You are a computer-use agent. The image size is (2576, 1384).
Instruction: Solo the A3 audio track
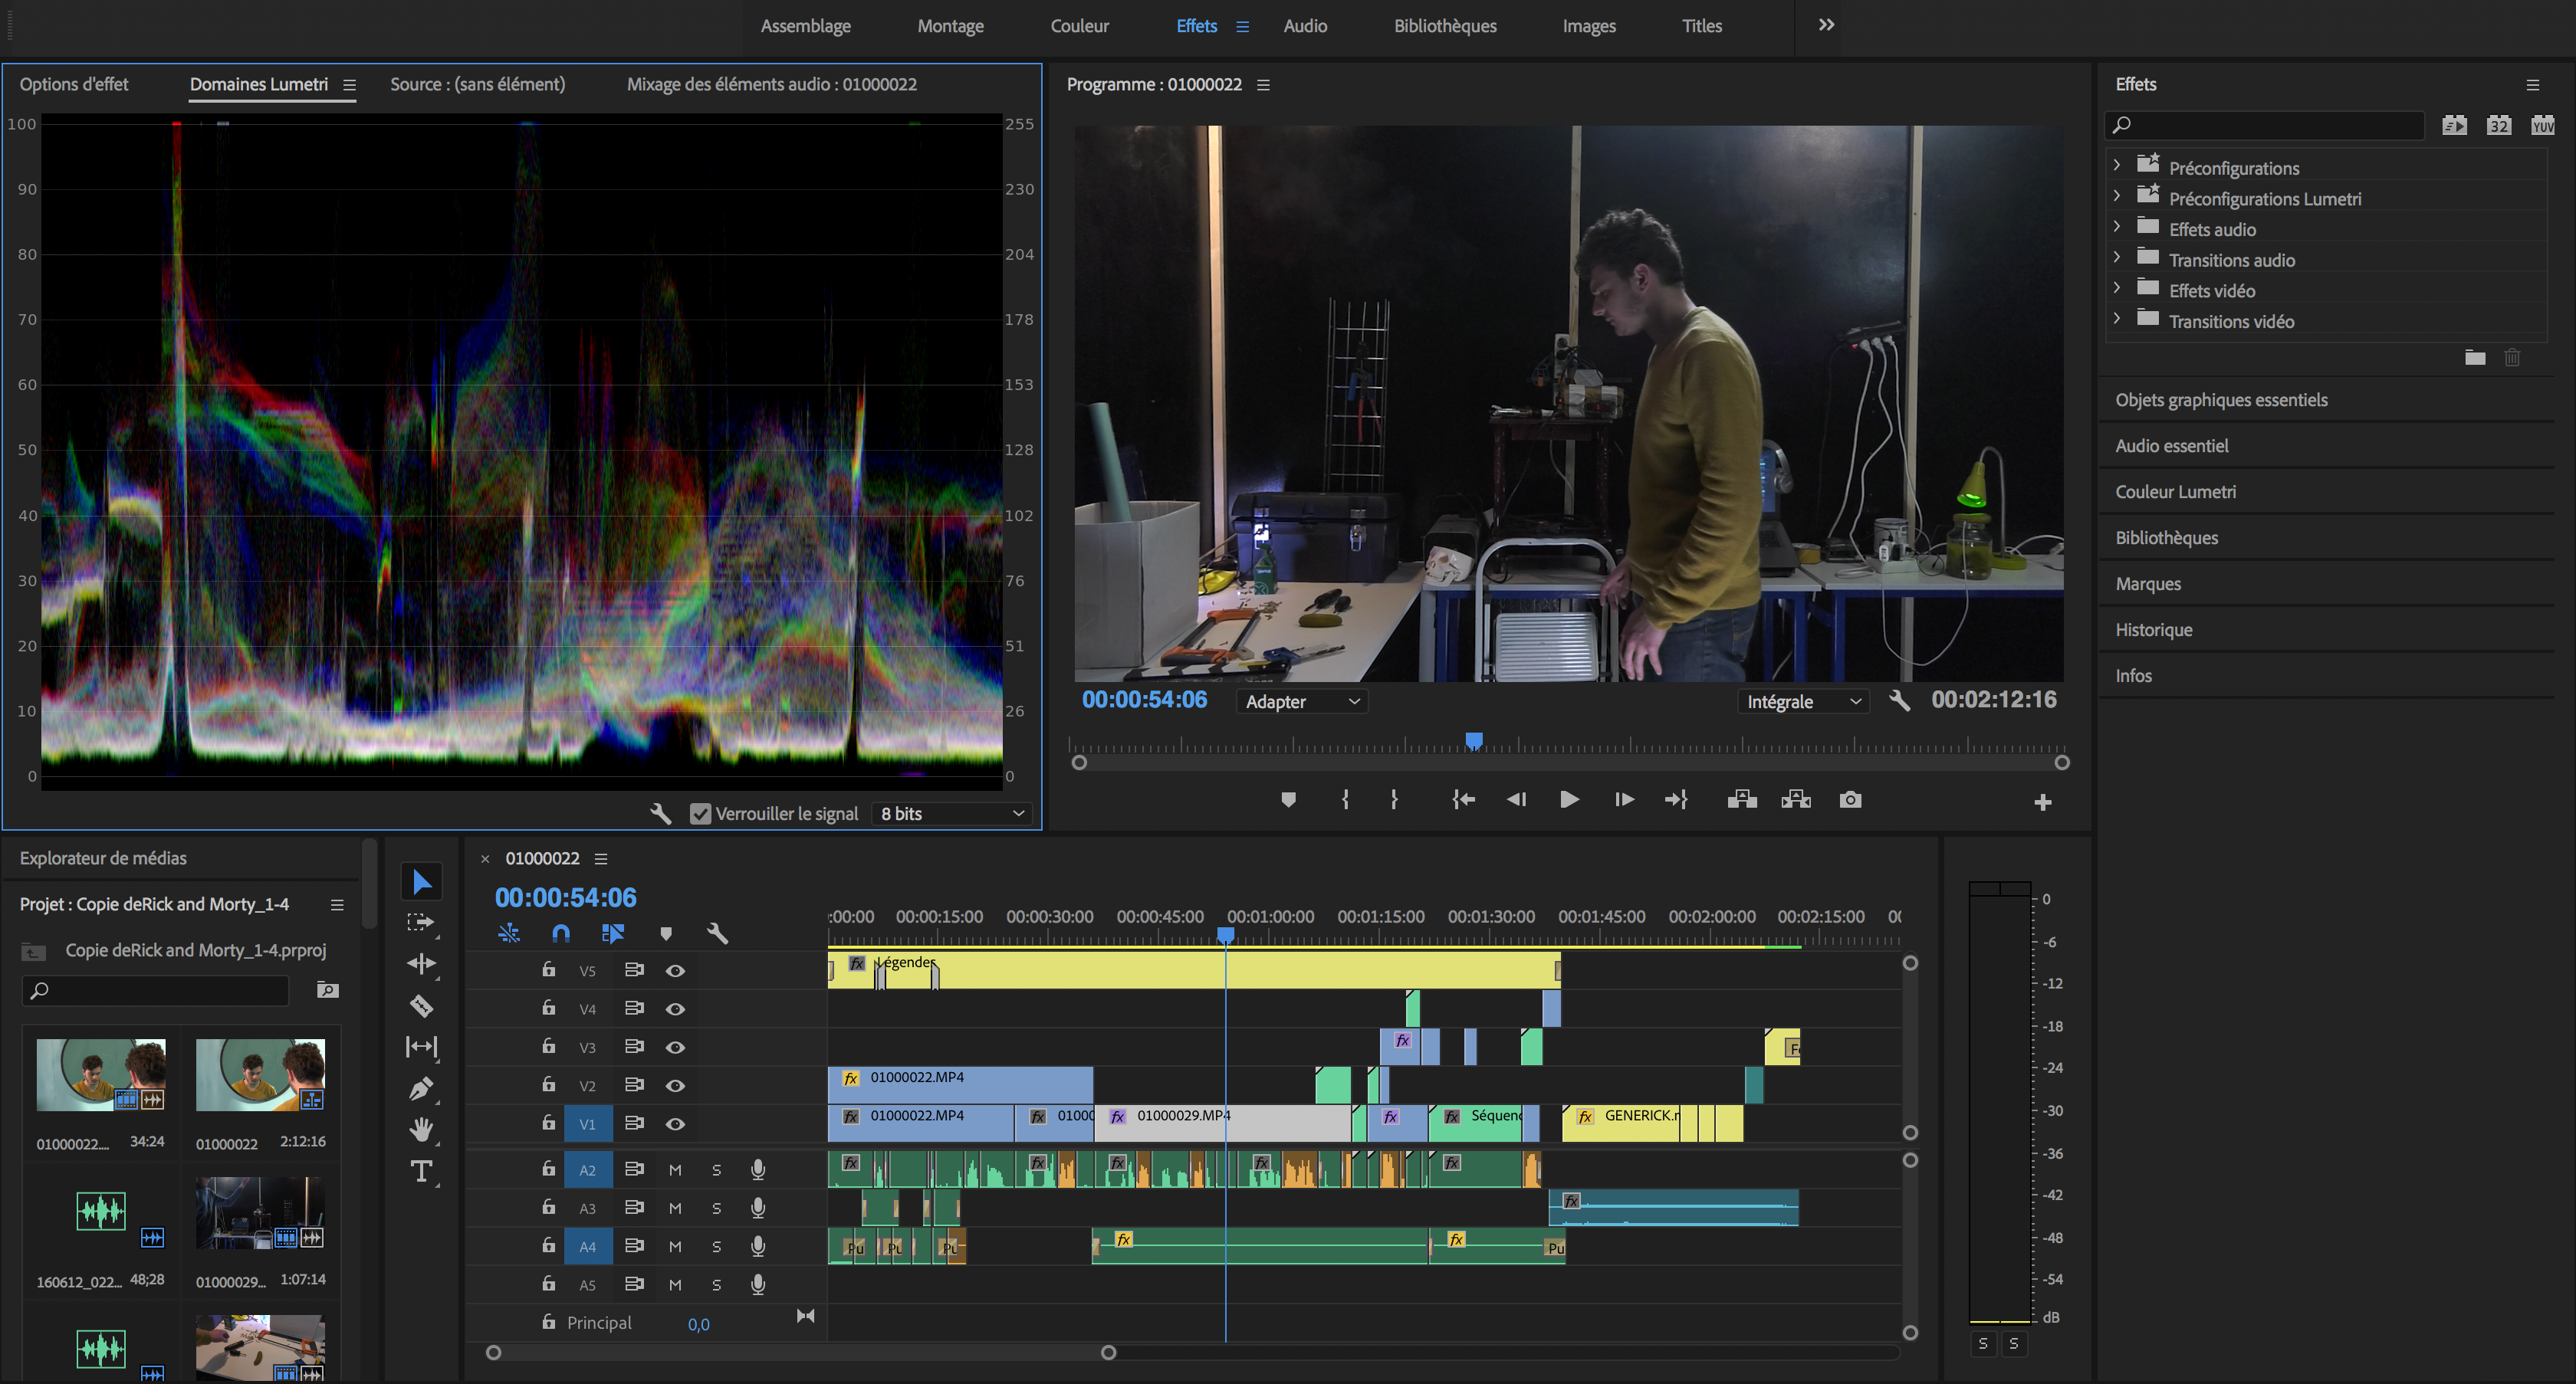[x=716, y=1207]
